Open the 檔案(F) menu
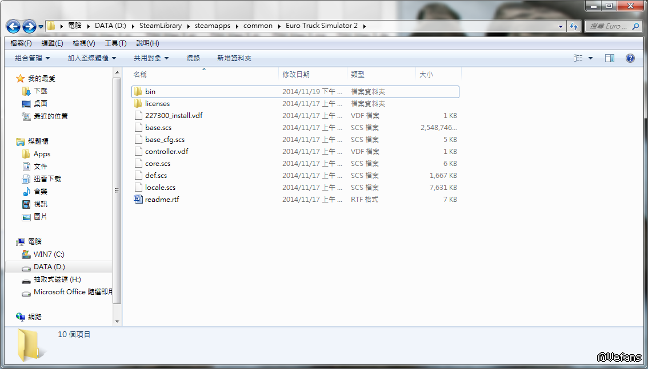The width and height of the screenshot is (648, 369). click(x=21, y=43)
